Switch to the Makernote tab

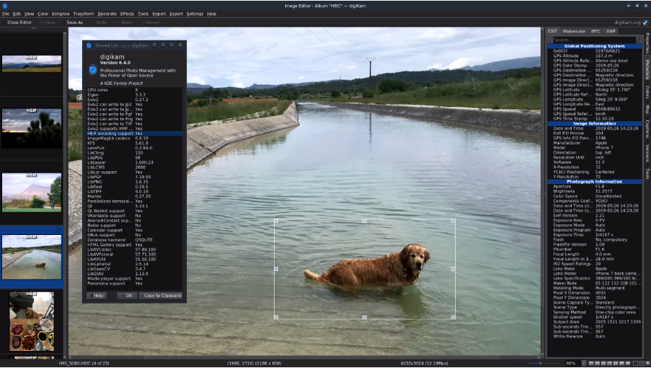point(574,31)
